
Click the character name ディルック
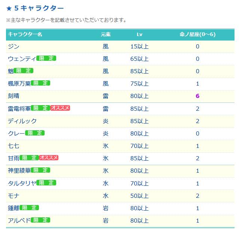tap(22, 121)
